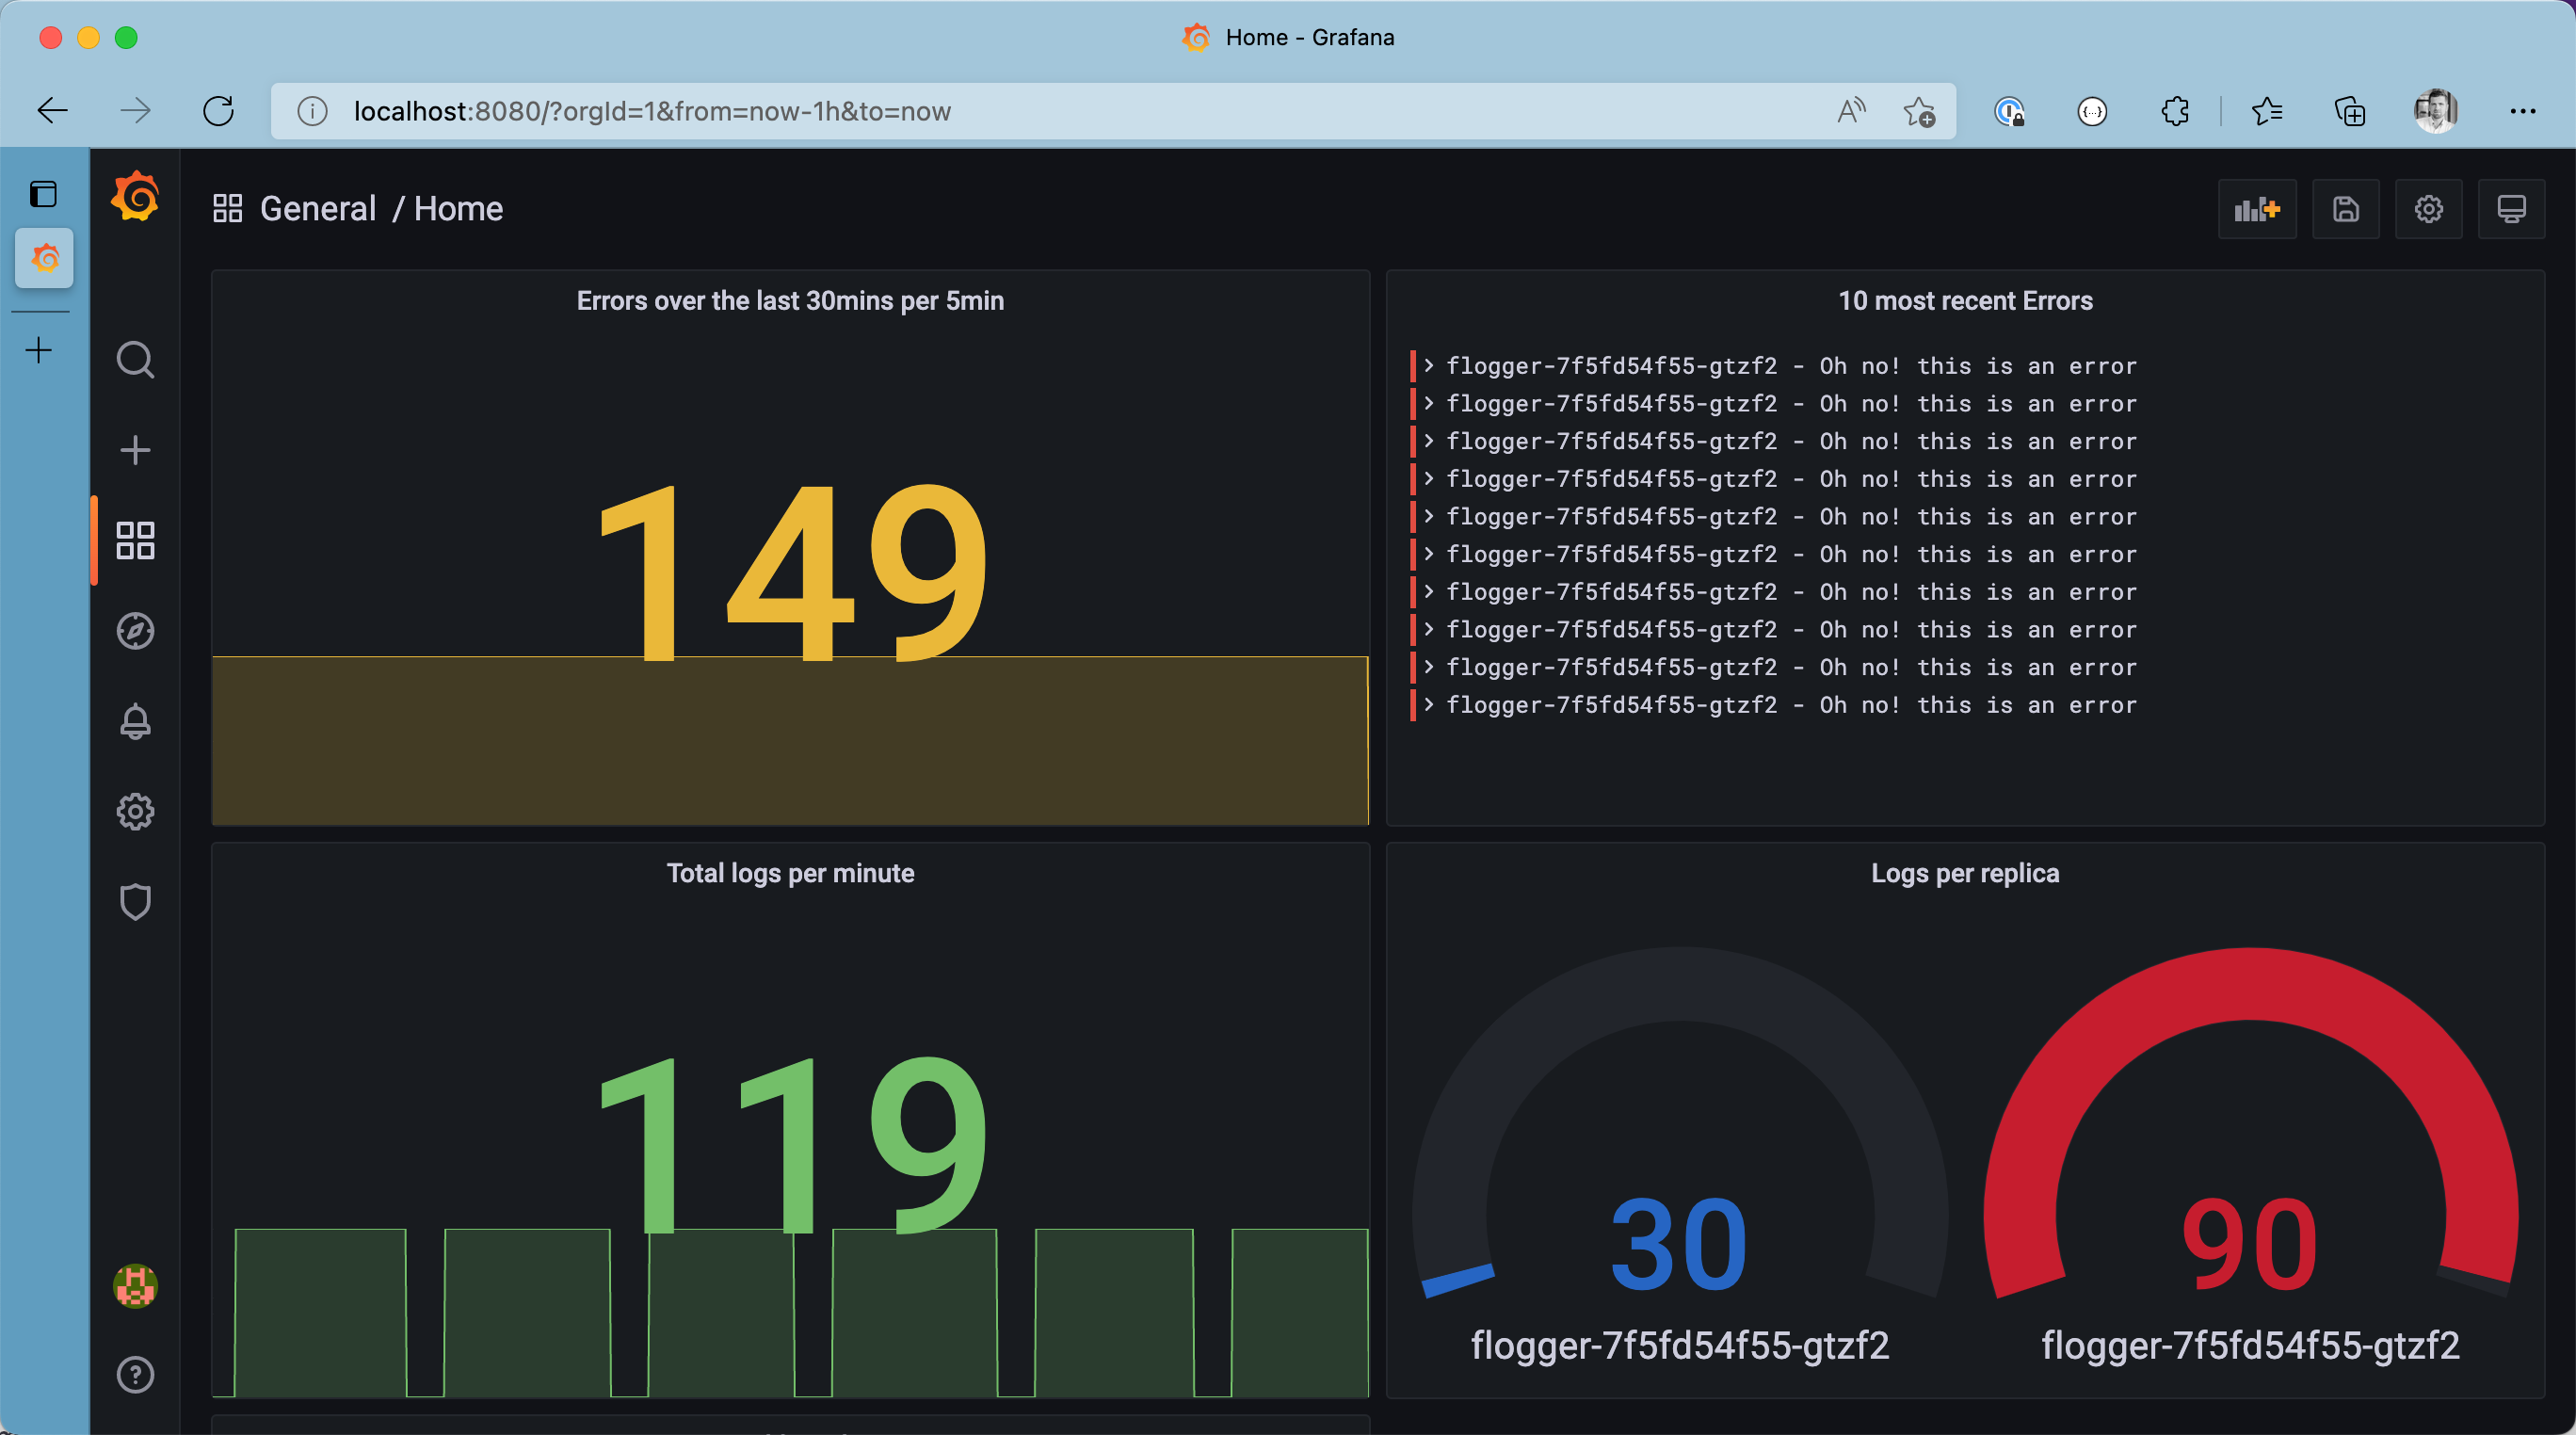The image size is (2576, 1435).
Task: Click the Save dashboard icon
Action: 2345,209
